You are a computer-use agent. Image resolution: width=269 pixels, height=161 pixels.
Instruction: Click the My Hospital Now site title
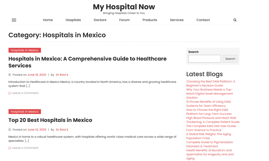pyautogui.click(x=124, y=7)
